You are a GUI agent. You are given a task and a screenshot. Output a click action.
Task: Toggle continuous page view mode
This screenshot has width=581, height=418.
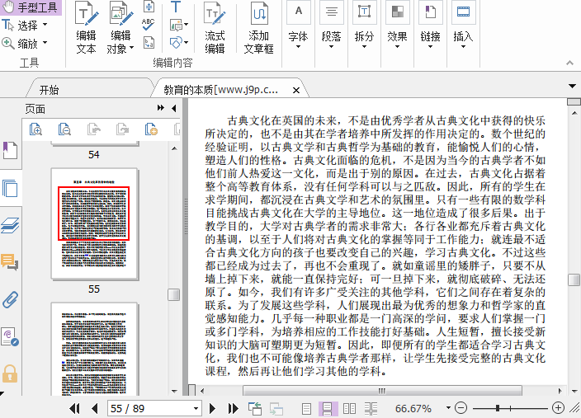click(x=328, y=408)
